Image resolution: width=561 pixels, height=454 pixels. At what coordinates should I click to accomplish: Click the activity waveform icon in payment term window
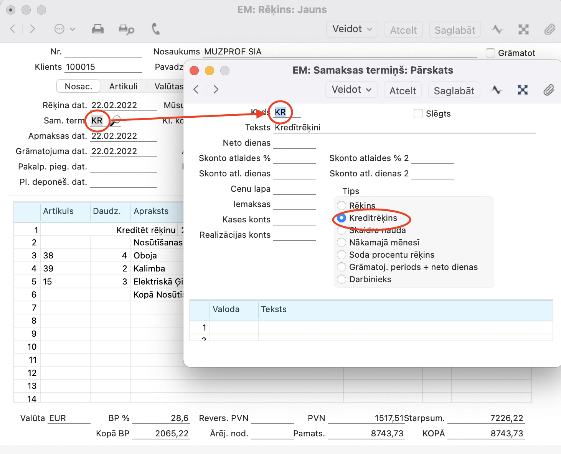(497, 90)
